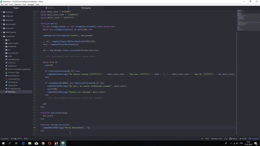Screen dimensions: 260x146
Task: Click the 3 updates package notice
Action: [253, 139]
